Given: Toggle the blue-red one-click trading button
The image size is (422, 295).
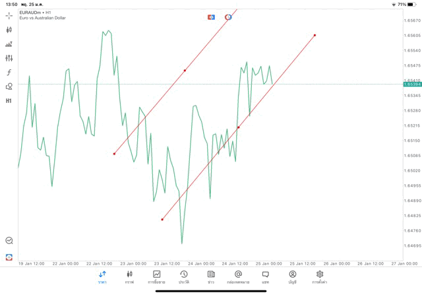Looking at the screenshot, I should (211, 16).
